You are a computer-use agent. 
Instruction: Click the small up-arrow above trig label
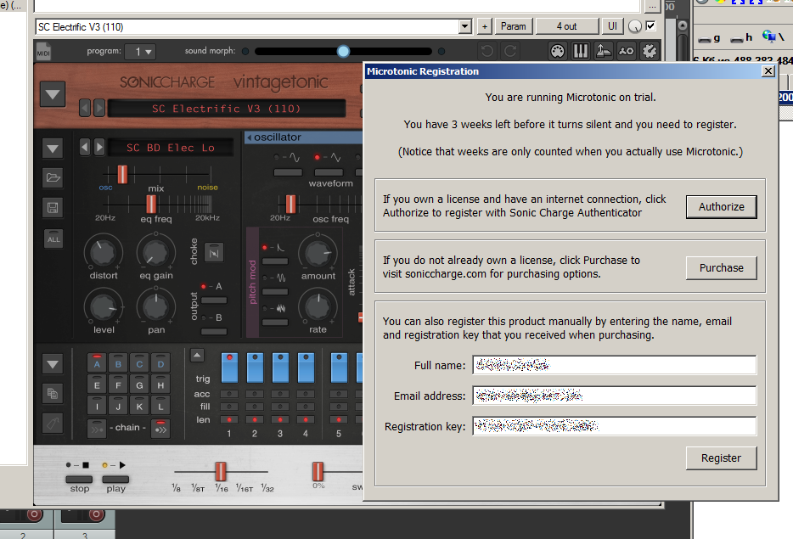197,356
